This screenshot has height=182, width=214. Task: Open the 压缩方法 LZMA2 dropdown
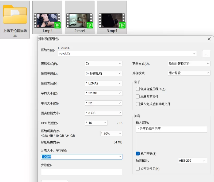click(x=104, y=83)
